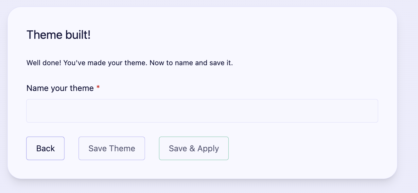The width and height of the screenshot is (418, 193).
Task: Click Back to revisit theme settings
Action: point(45,148)
